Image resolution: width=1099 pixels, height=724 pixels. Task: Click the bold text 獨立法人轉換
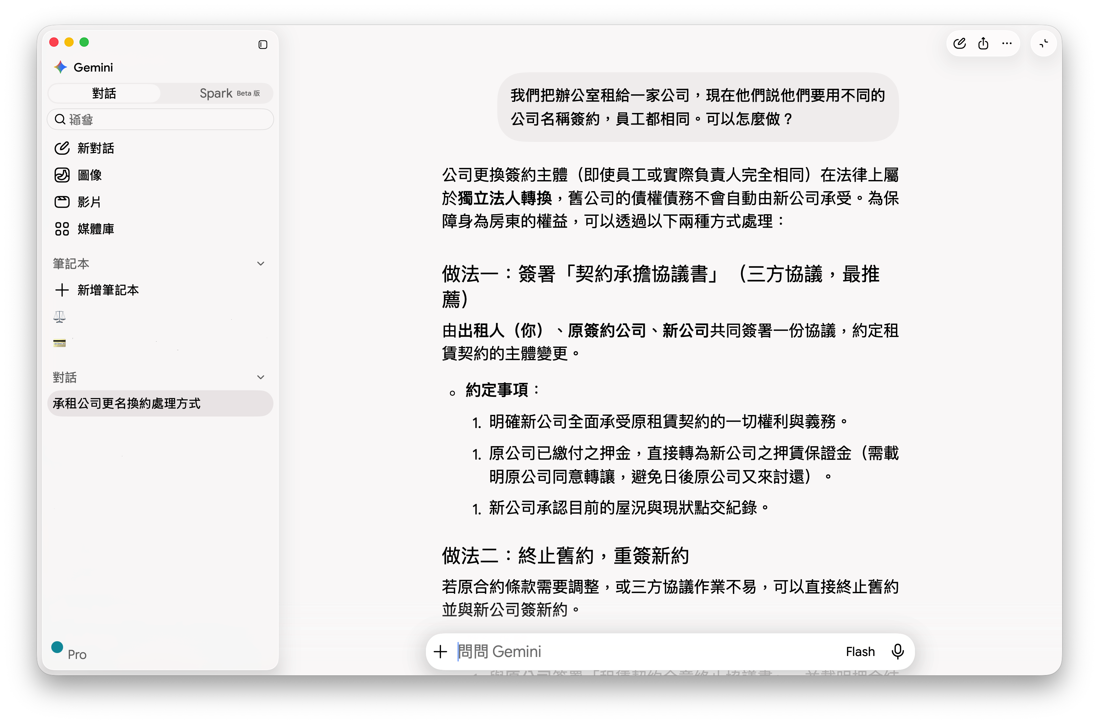tap(505, 198)
